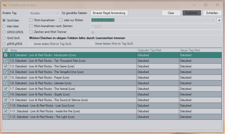
Task: Uncheck the Sound of Silence row checkbox
Action: [6, 100]
